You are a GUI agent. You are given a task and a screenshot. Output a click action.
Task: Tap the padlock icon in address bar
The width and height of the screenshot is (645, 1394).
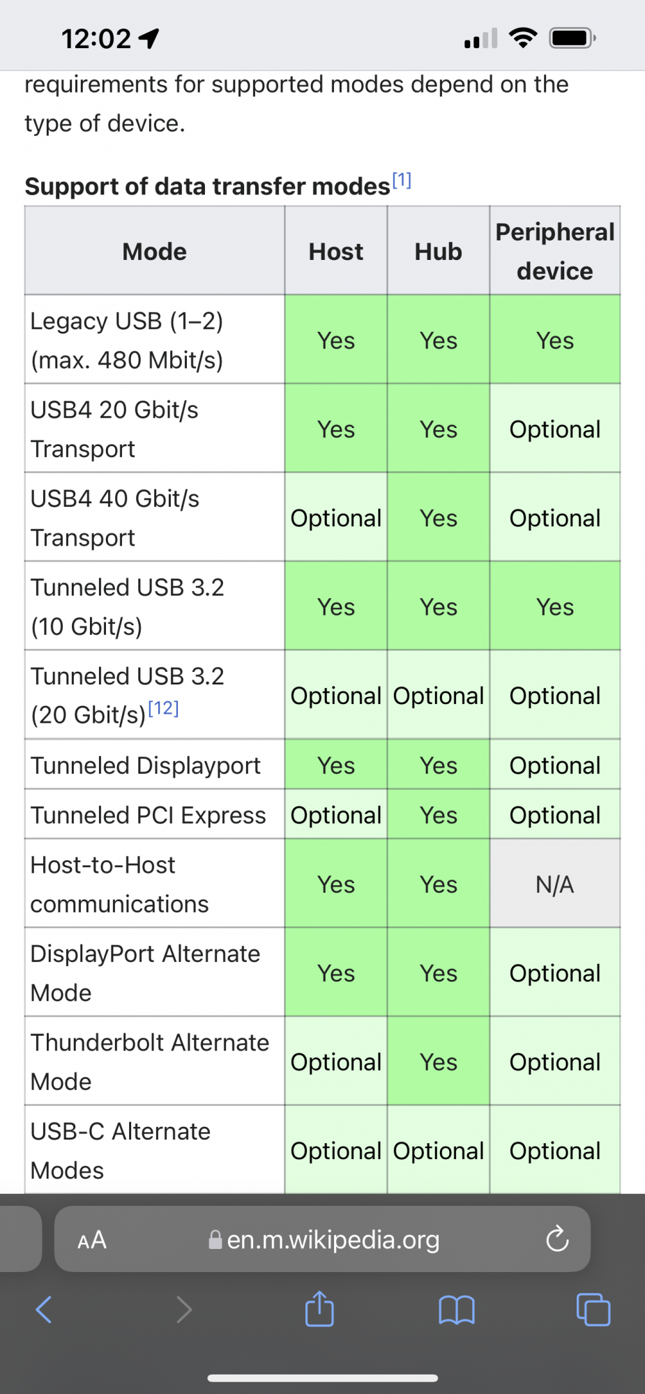click(215, 1240)
